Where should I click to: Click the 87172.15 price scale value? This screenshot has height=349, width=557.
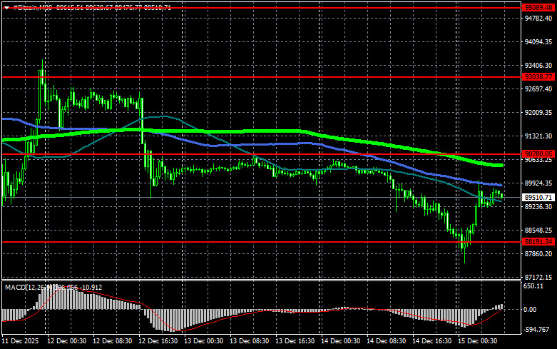click(x=538, y=277)
